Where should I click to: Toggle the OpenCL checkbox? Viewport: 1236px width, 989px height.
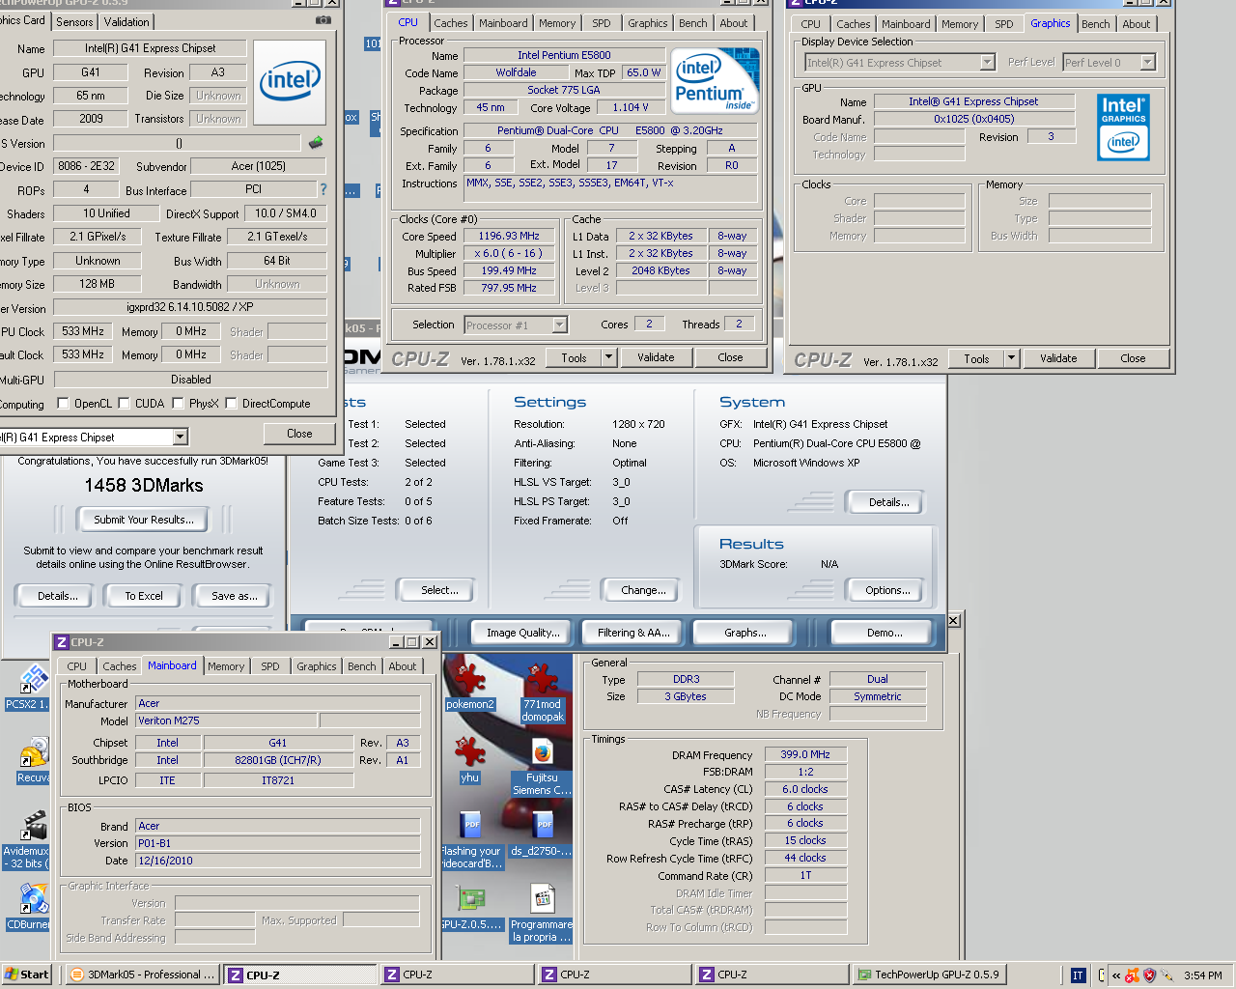[x=64, y=404]
